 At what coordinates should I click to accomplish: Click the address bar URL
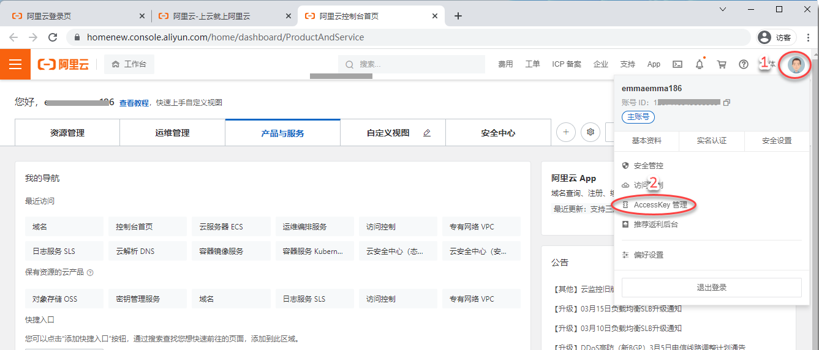225,37
